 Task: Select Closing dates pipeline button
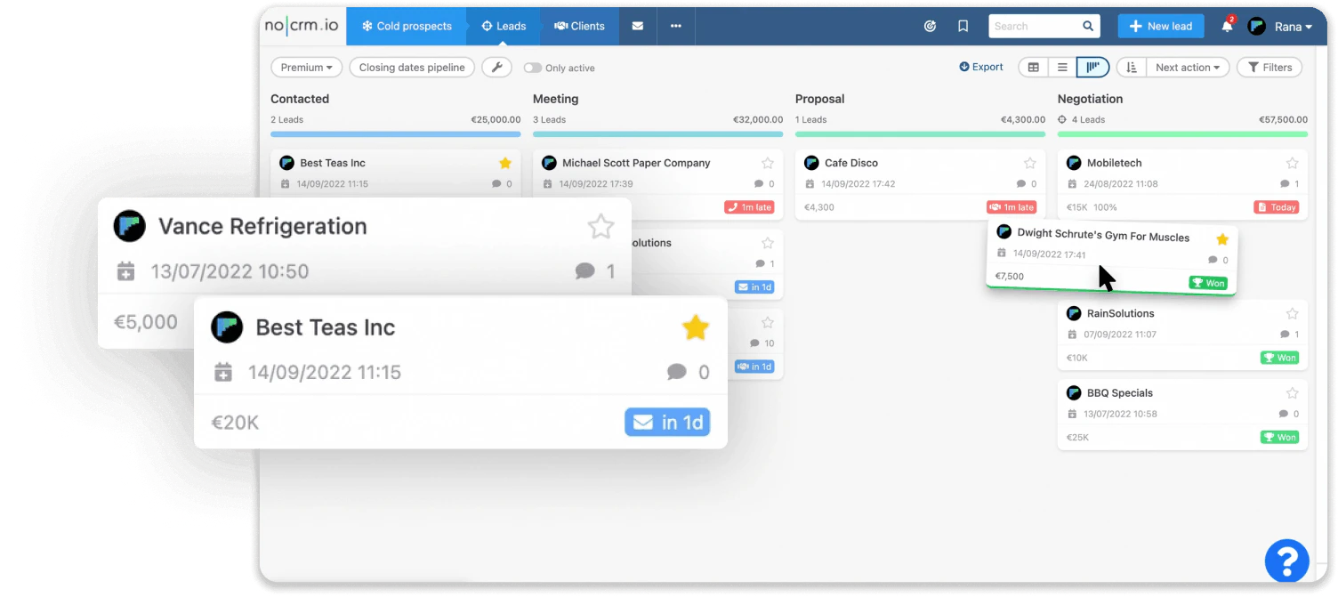point(412,68)
